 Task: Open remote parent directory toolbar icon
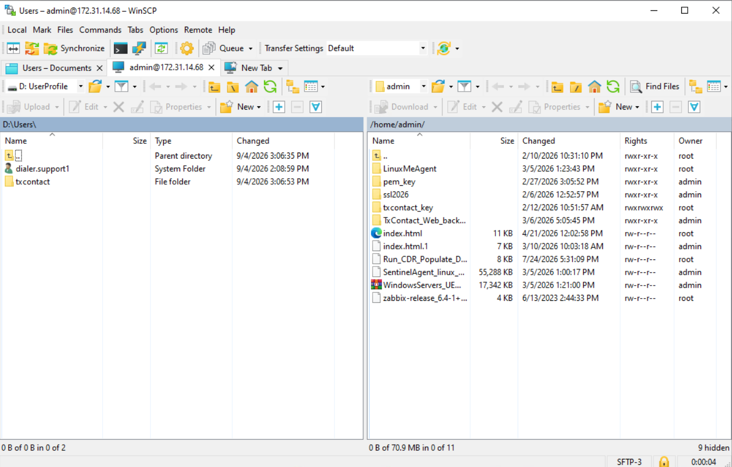557,86
